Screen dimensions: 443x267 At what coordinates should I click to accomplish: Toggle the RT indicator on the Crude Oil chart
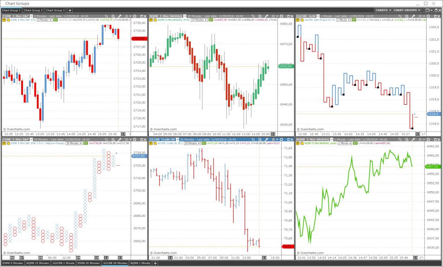click(203, 144)
